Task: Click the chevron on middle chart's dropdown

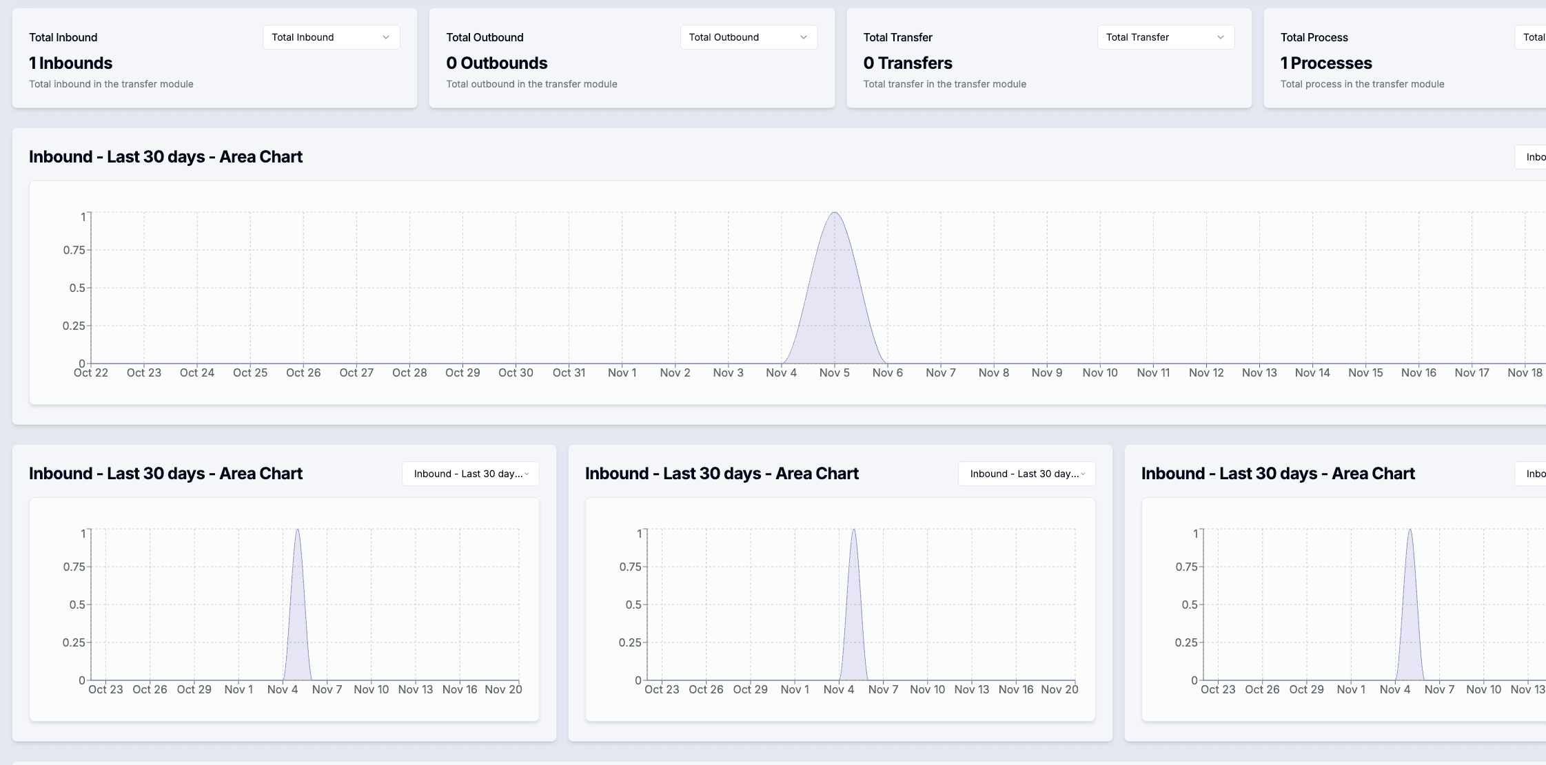Action: coord(1084,474)
